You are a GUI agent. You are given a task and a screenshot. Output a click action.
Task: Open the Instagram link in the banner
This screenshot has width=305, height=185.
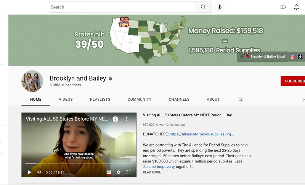(x=292, y=57)
